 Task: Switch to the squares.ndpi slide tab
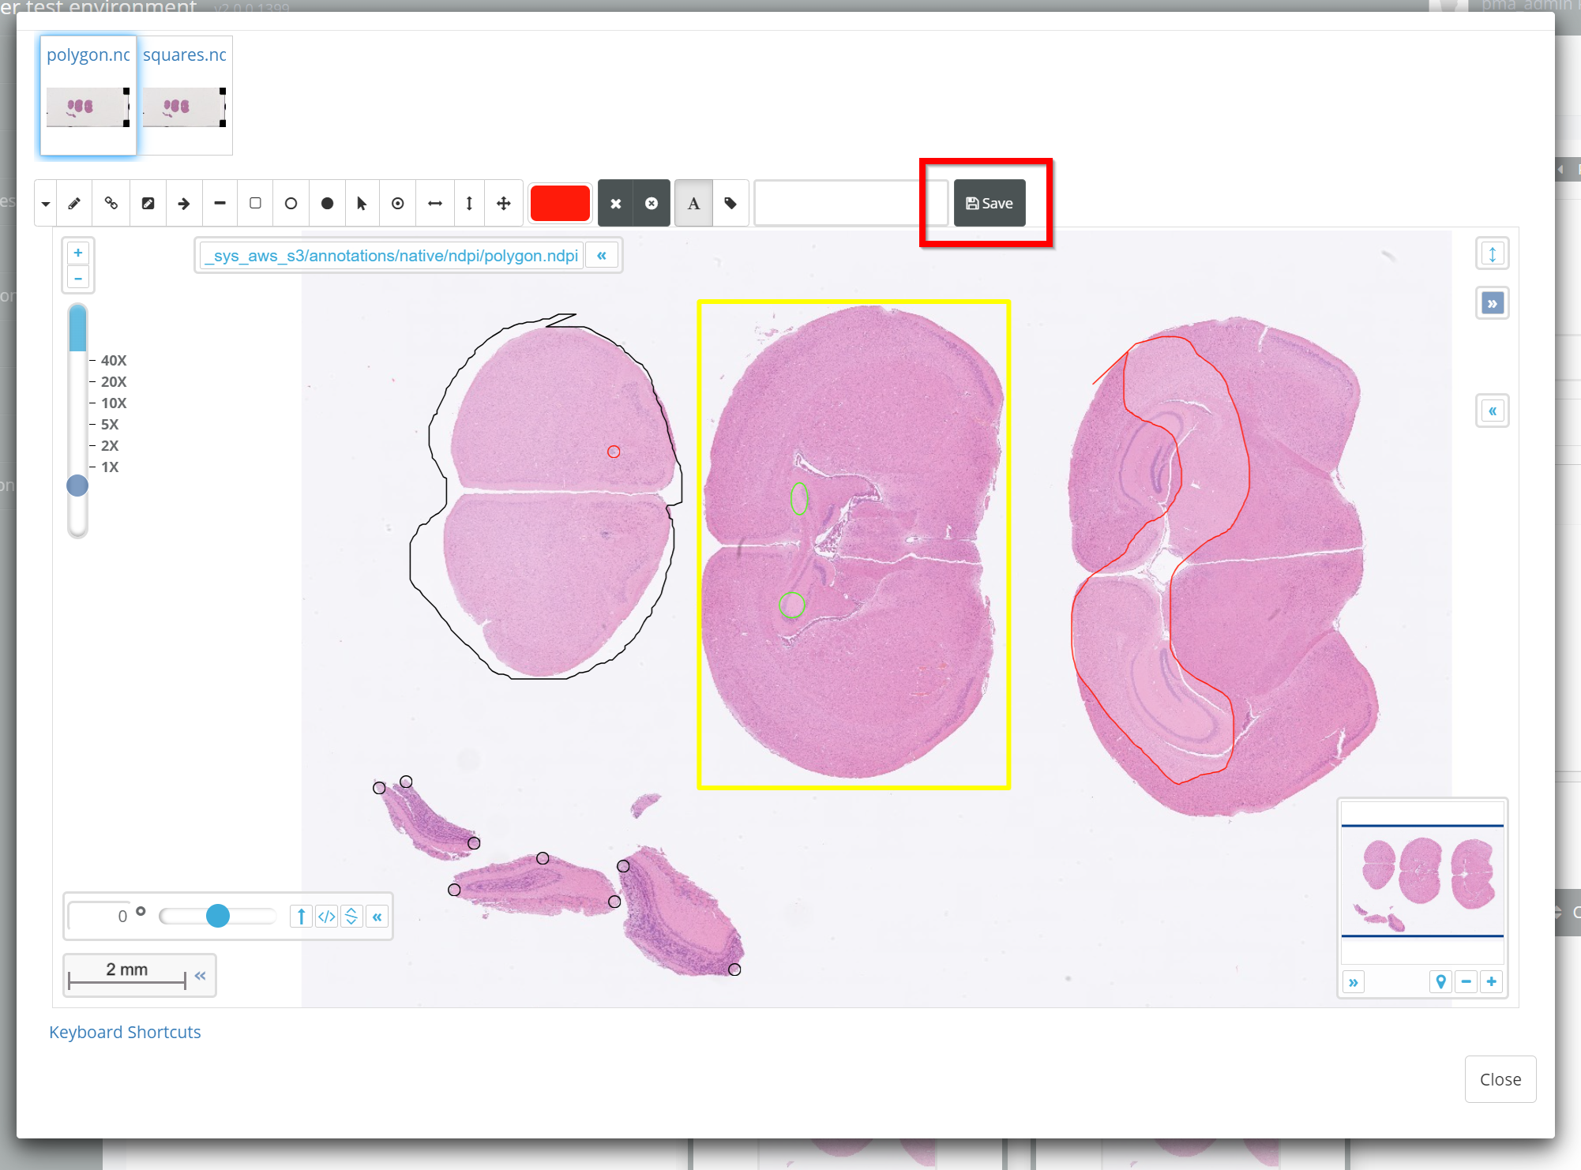185,93
